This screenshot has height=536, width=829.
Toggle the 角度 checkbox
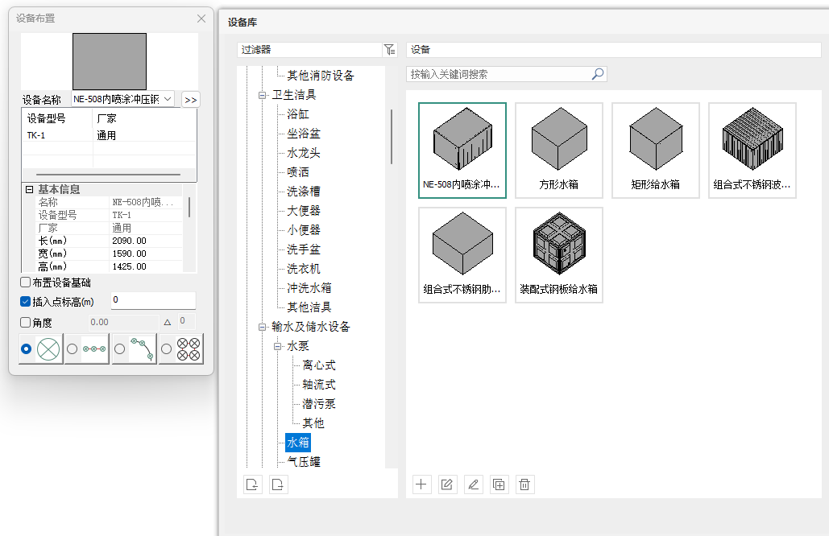coord(26,323)
